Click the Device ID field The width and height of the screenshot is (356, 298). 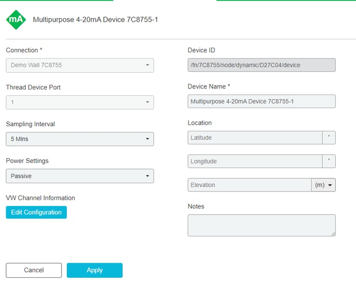261,65
